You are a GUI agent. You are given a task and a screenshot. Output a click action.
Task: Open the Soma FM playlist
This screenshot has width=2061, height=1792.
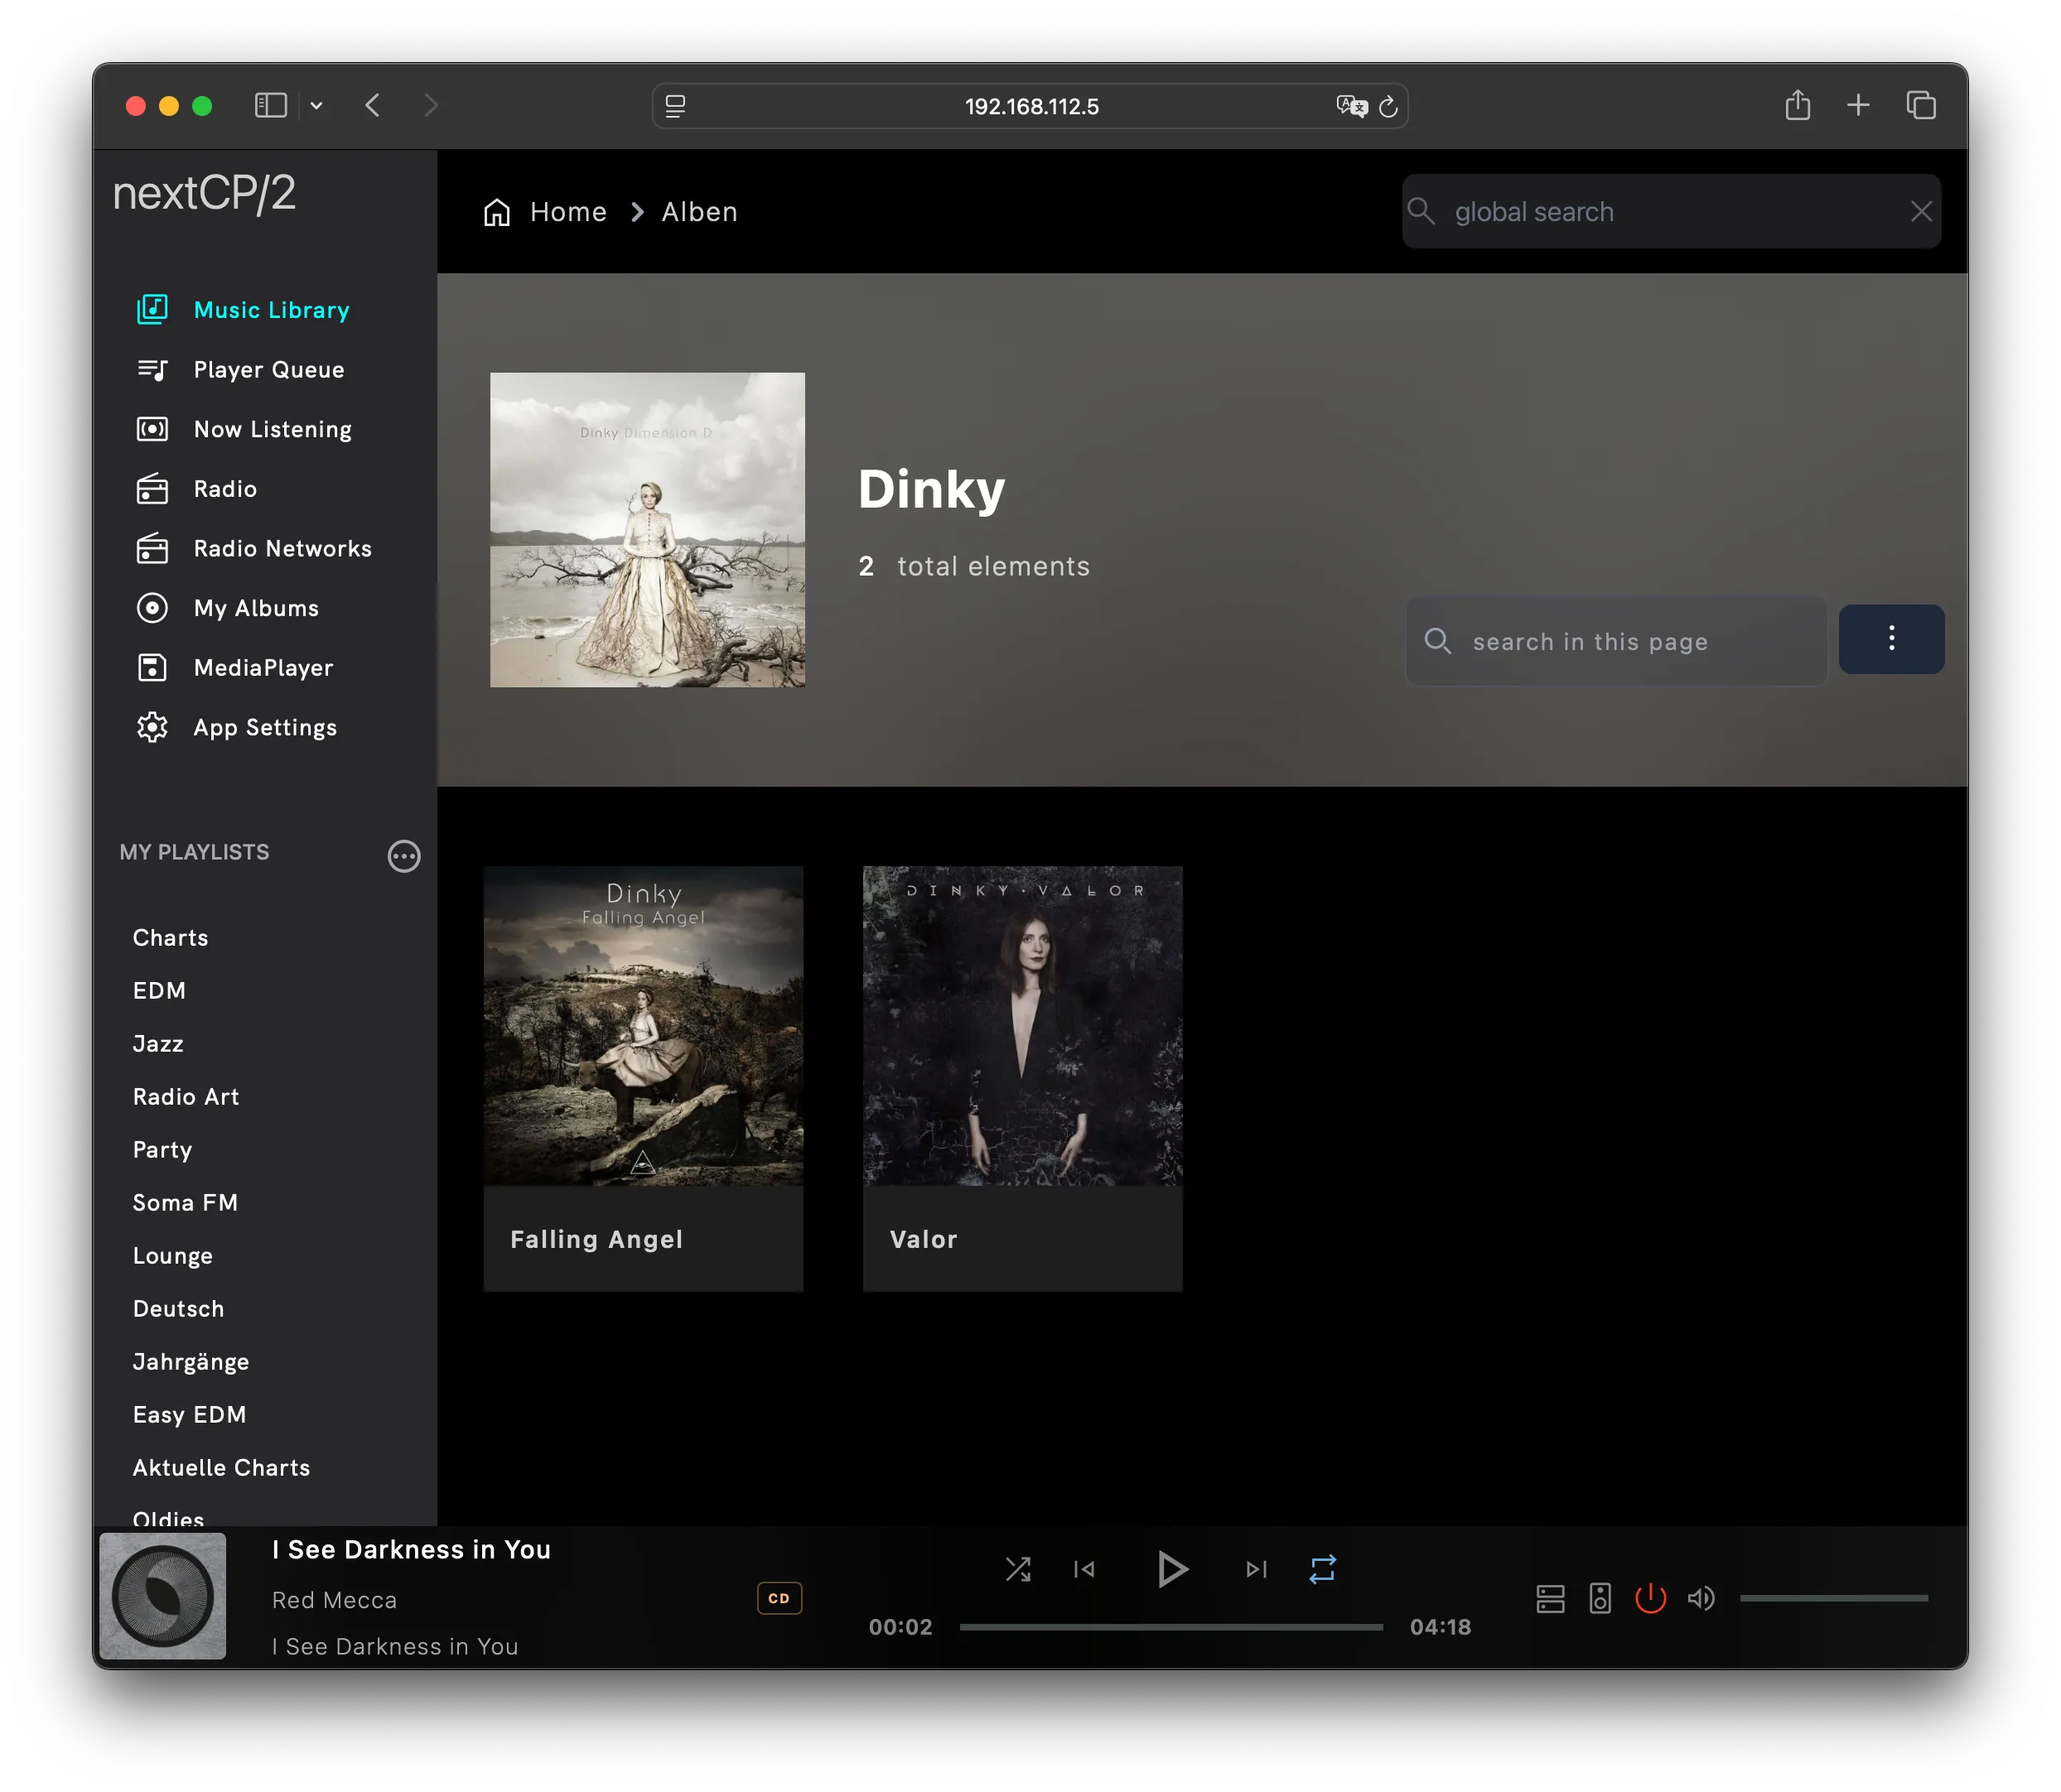(185, 1203)
